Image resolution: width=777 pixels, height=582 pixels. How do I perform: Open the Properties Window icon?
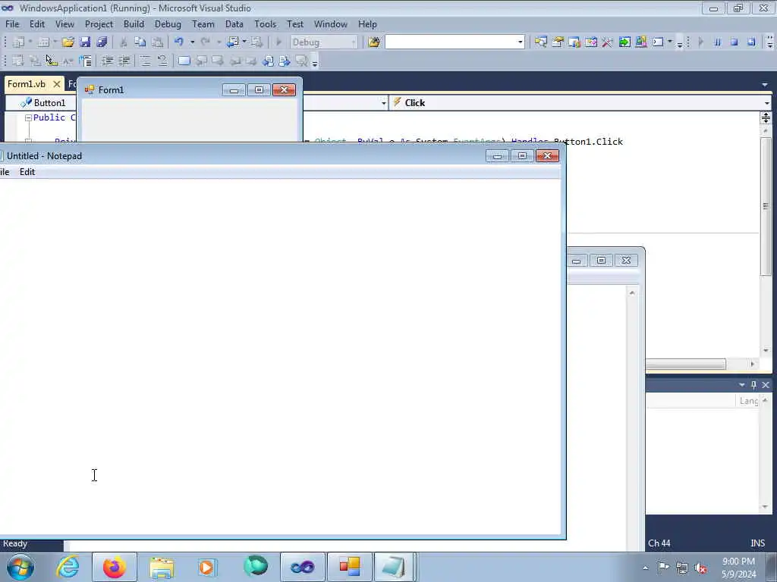tap(558, 42)
